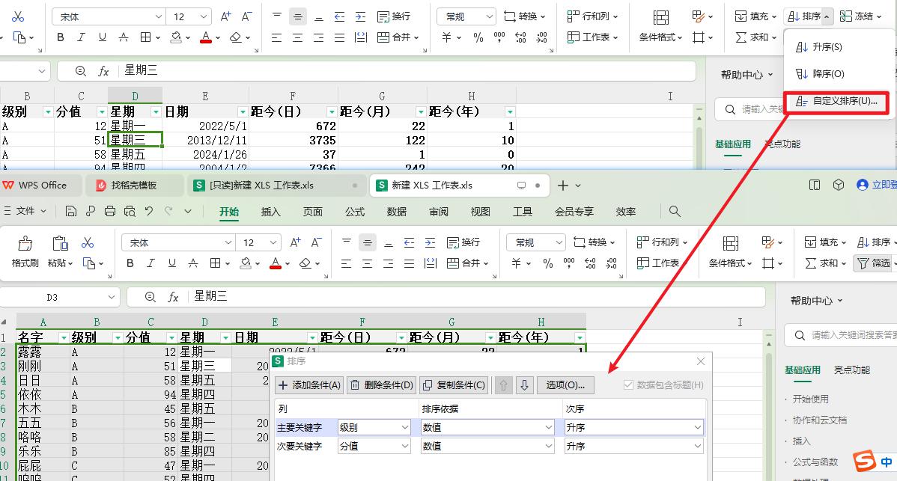Toggle Bold B in the lower ribbon
Image resolution: width=897 pixels, height=481 pixels.
tap(130, 263)
